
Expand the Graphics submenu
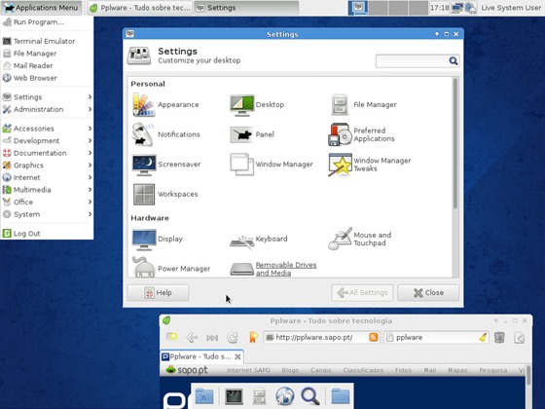coord(47,166)
